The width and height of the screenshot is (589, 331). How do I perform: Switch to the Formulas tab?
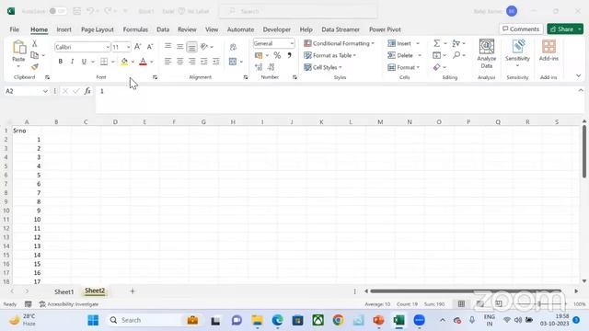tap(135, 29)
